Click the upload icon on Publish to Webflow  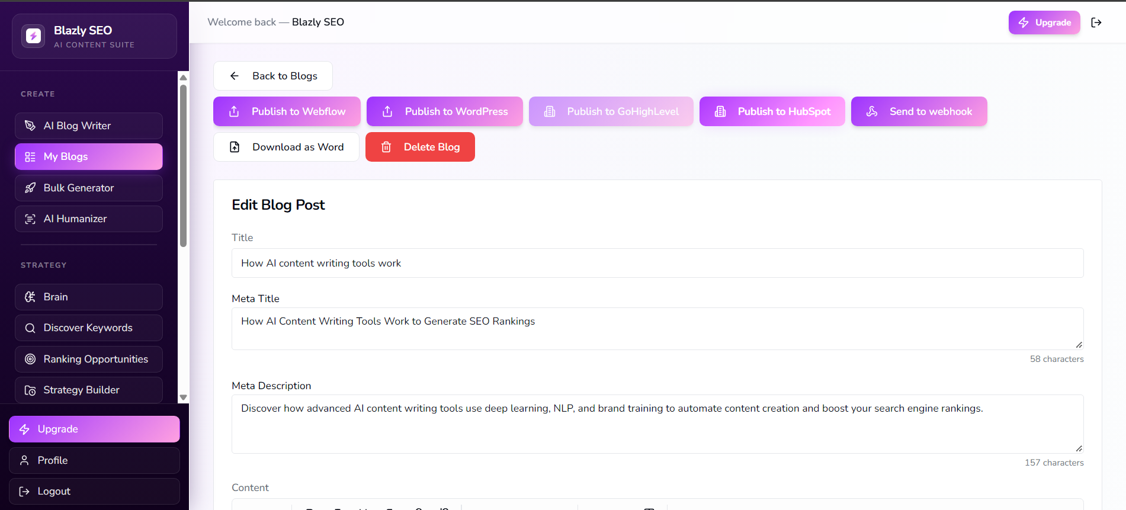[x=234, y=111]
